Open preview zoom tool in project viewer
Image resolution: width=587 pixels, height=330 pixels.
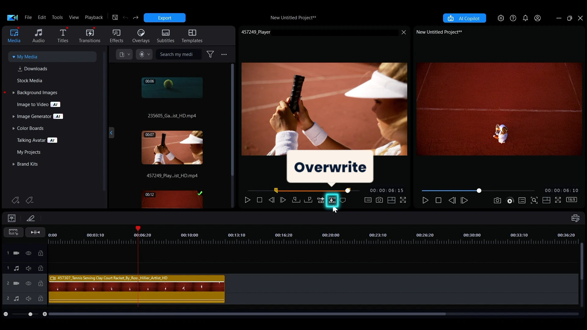(534, 200)
